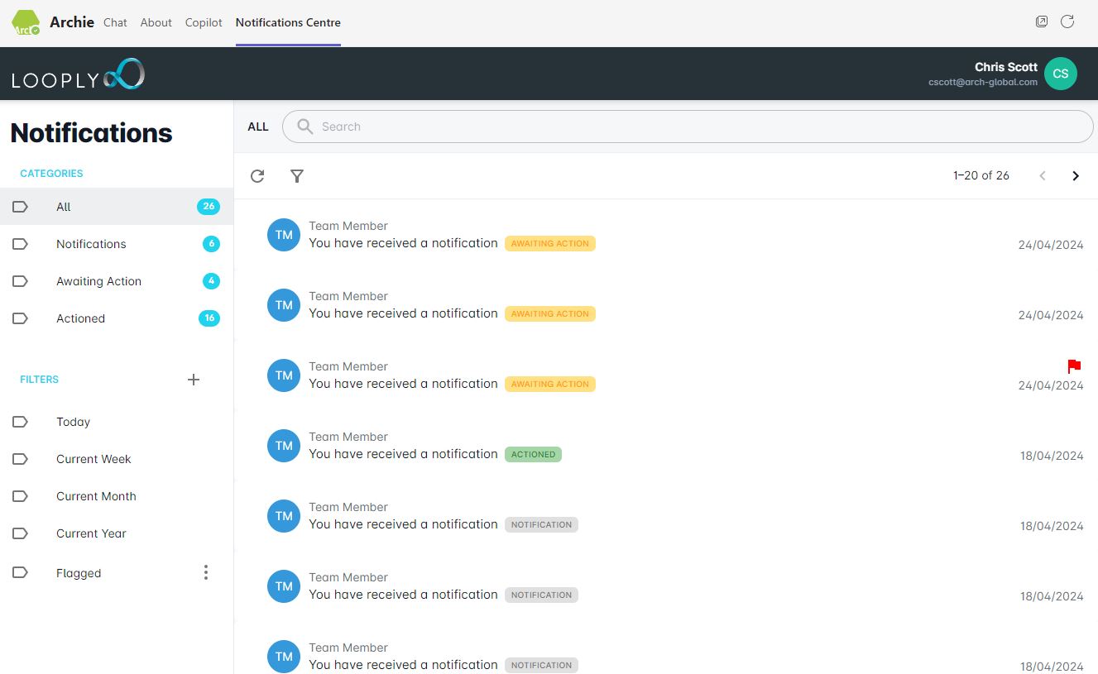Screen dimensions: 1098x674
Task: Click the TM avatar on the first notification
Action: point(283,235)
